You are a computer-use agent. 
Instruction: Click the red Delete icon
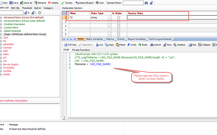49,3
